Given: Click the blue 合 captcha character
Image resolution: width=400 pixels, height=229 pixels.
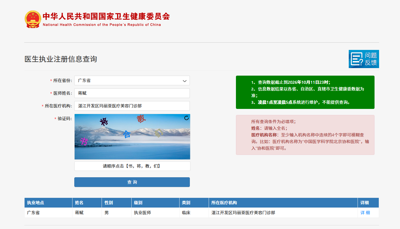Looking at the screenshot, I should (x=127, y=134).
